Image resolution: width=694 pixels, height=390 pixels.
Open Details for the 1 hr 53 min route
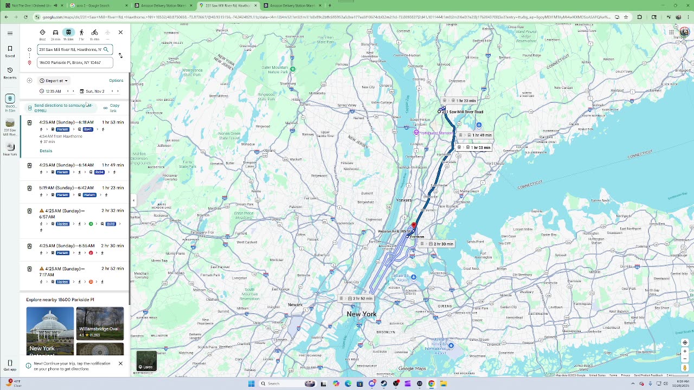pyautogui.click(x=46, y=151)
